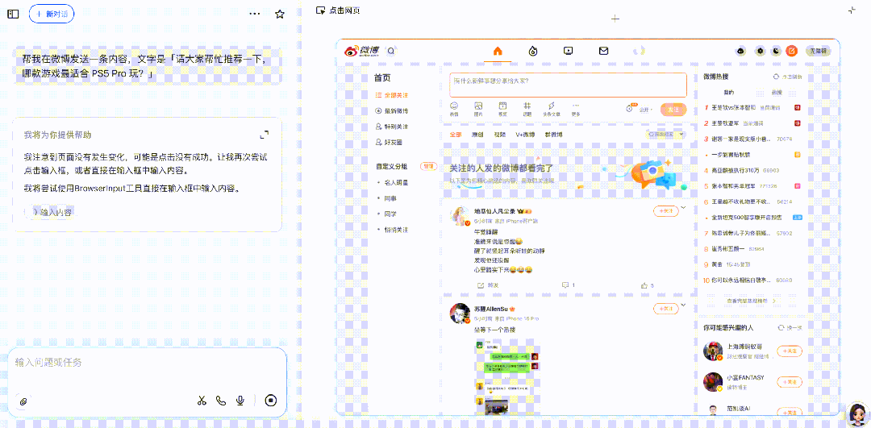Image resolution: width=871 pixels, height=428 pixels.
Task: Follow 苏腾AllenSu with 关注 button
Action: click(x=665, y=308)
